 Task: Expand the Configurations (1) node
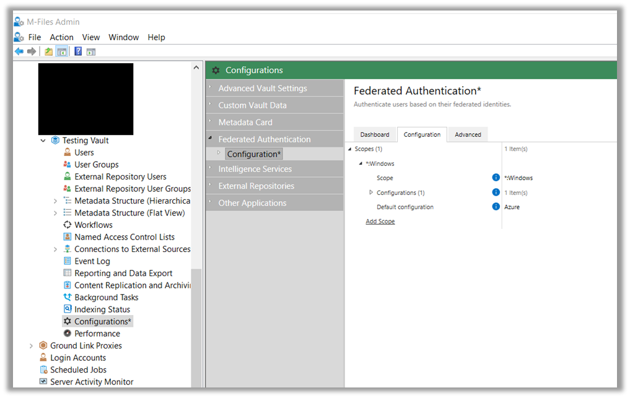372,193
